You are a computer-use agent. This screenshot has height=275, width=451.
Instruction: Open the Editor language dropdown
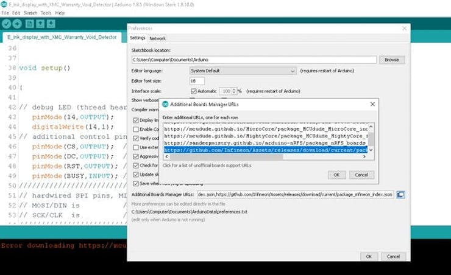click(243, 71)
